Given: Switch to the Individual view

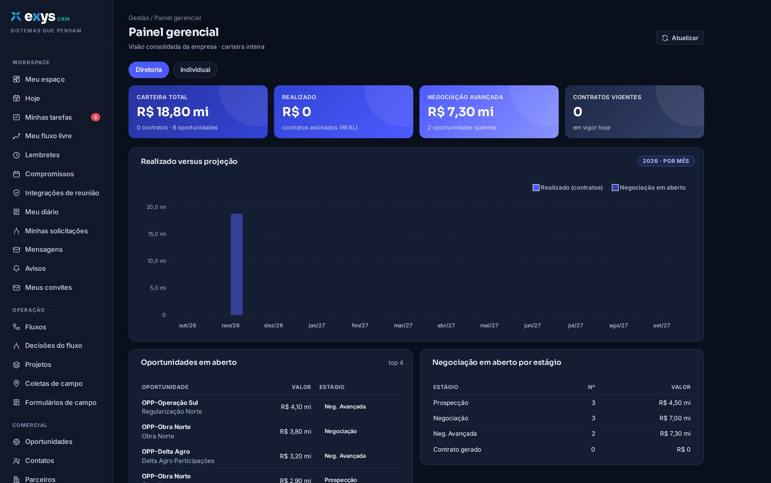Looking at the screenshot, I should click(195, 70).
